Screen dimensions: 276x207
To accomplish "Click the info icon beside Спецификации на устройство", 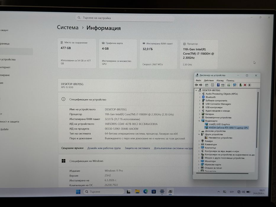I will [x=63, y=99].
